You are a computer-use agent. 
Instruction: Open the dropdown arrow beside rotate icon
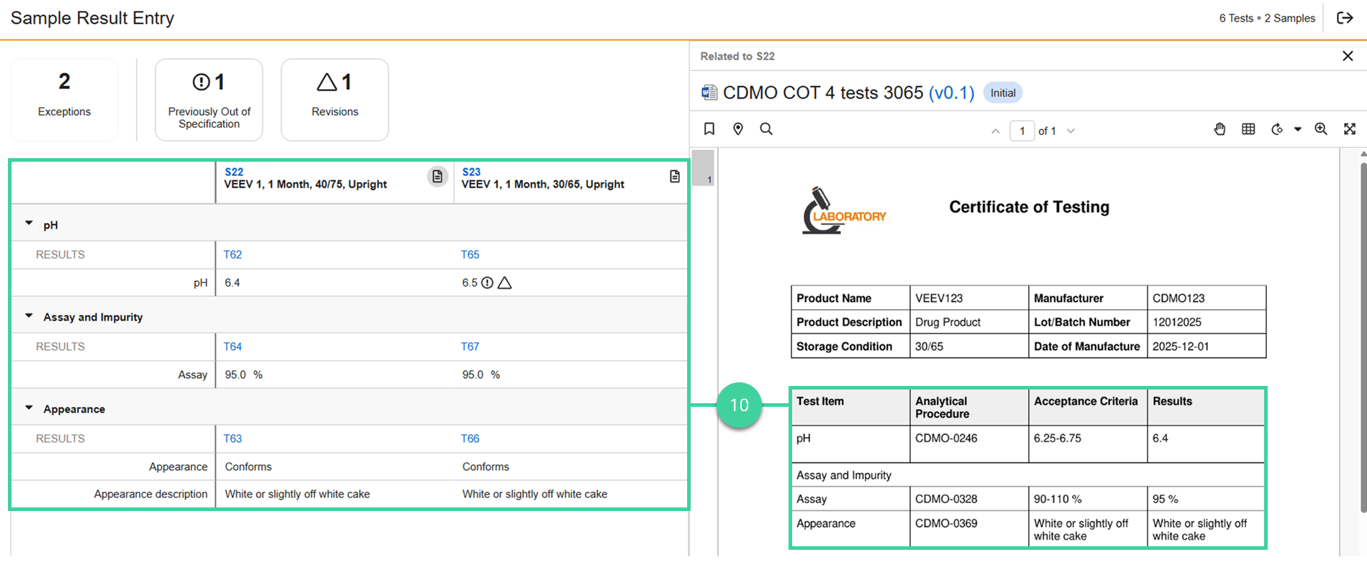1298,129
